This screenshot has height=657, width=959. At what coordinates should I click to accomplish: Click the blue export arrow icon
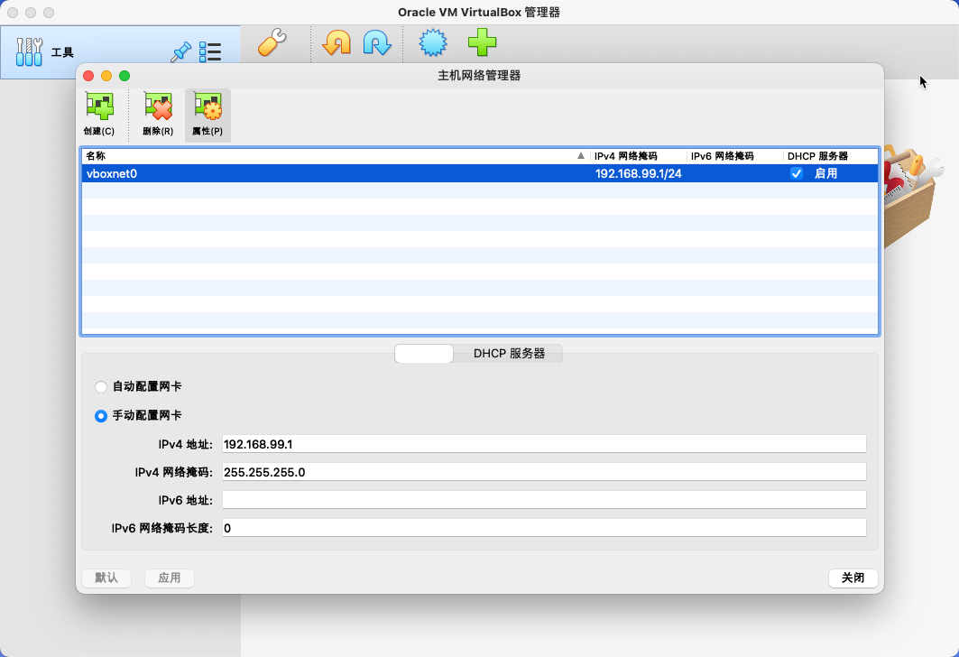tap(377, 42)
